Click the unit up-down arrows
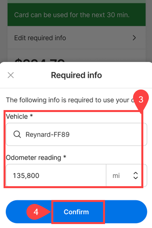 (135, 176)
